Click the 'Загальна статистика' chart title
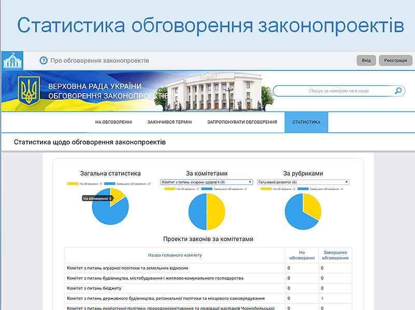The width and height of the screenshot is (415, 310). [x=110, y=173]
